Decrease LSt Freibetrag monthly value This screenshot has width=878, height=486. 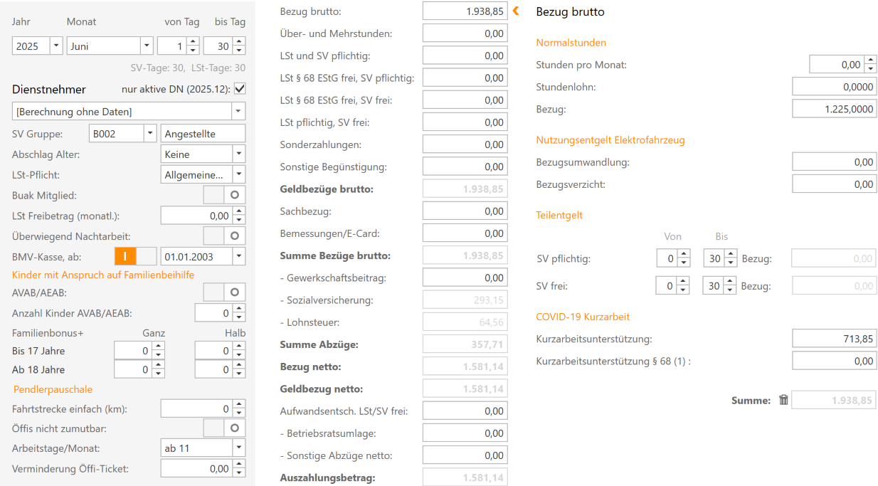tap(238, 220)
